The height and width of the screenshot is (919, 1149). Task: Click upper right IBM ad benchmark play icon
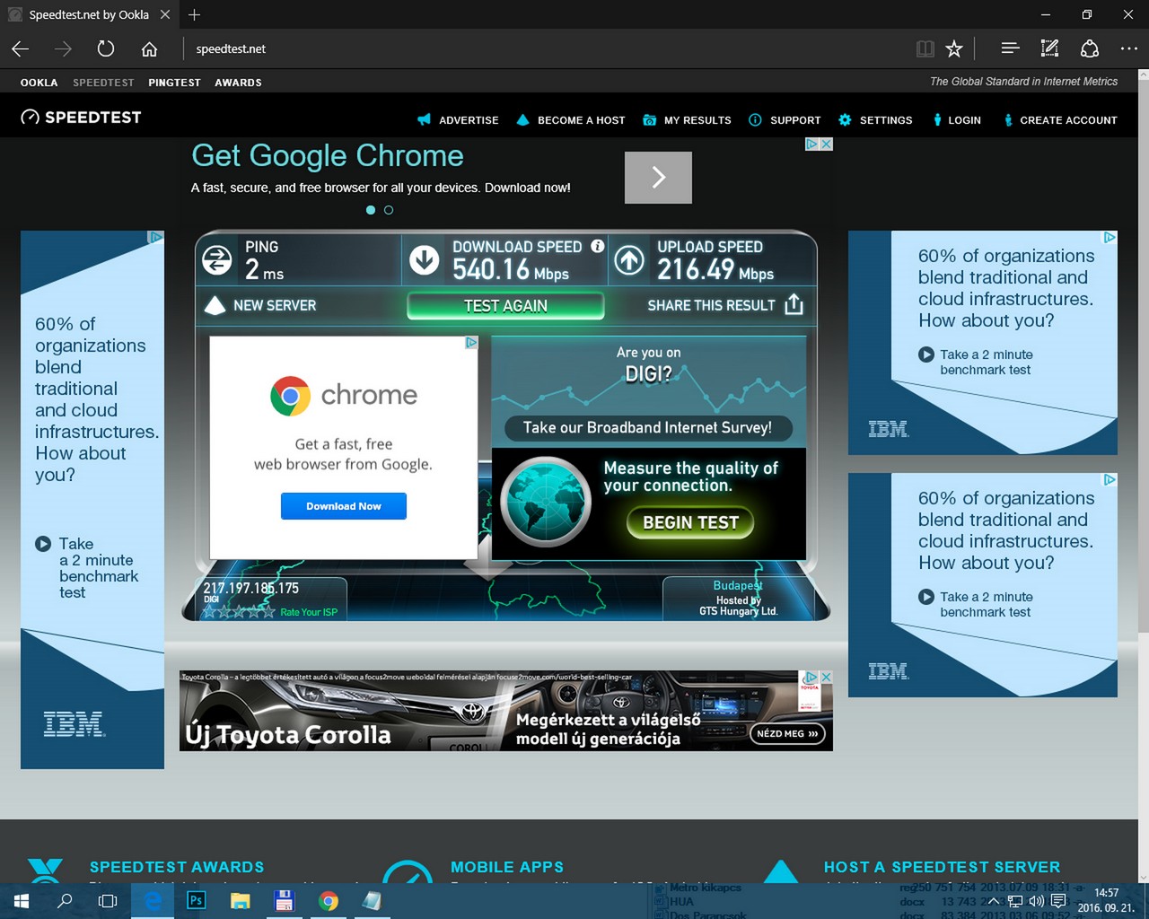coord(926,354)
